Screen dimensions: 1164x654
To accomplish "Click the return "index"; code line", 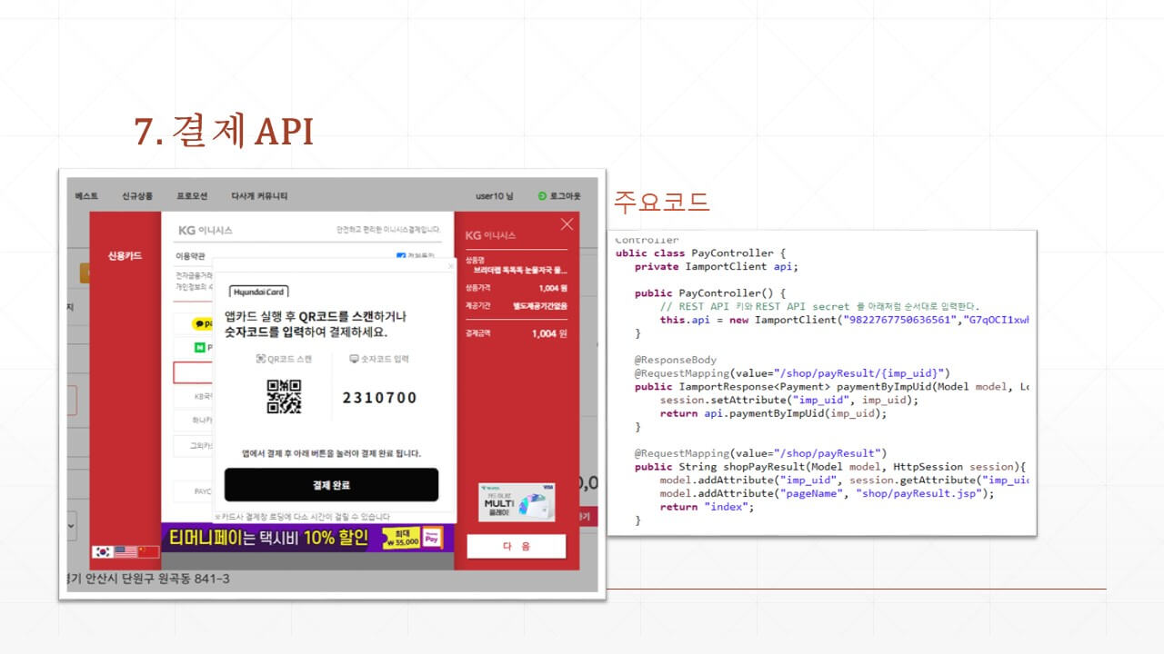I will [707, 507].
